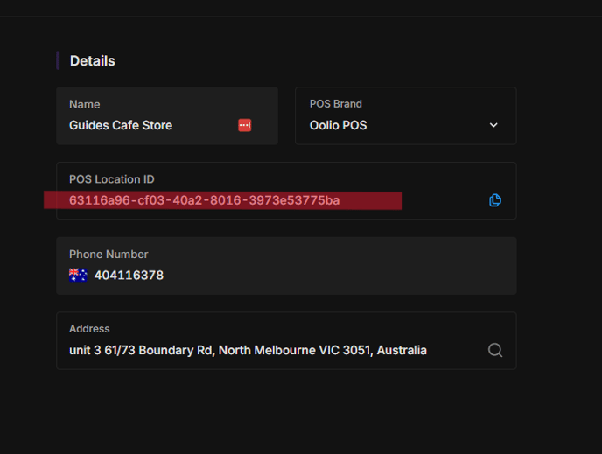Click the Australian flag country selector
The width and height of the screenshot is (602, 454).
pyautogui.click(x=78, y=276)
